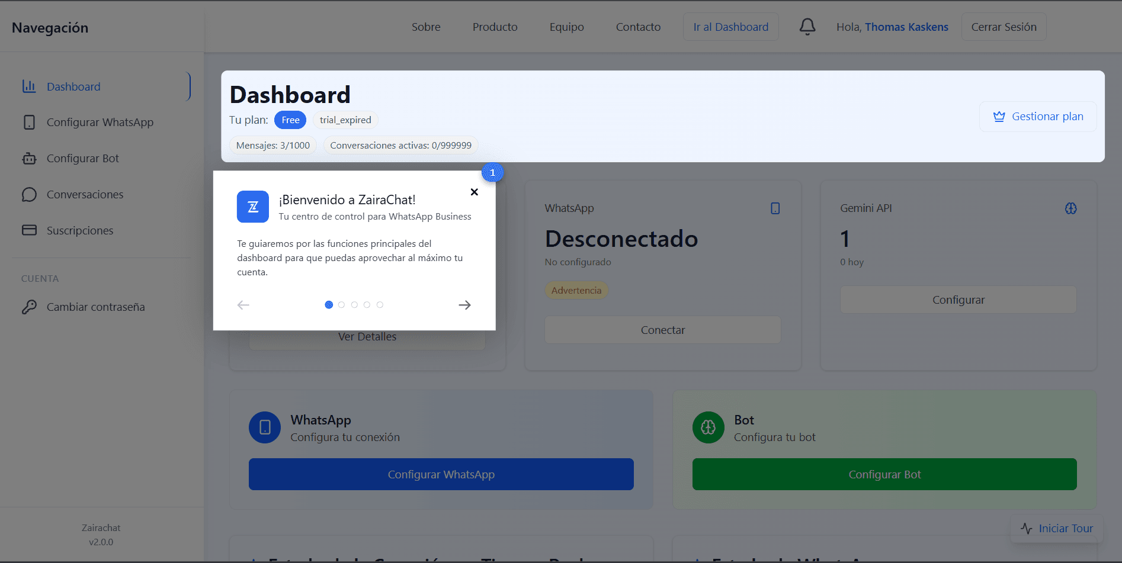Screen dimensions: 1122x563
Task: Click the notification bell icon
Action: coord(807,26)
